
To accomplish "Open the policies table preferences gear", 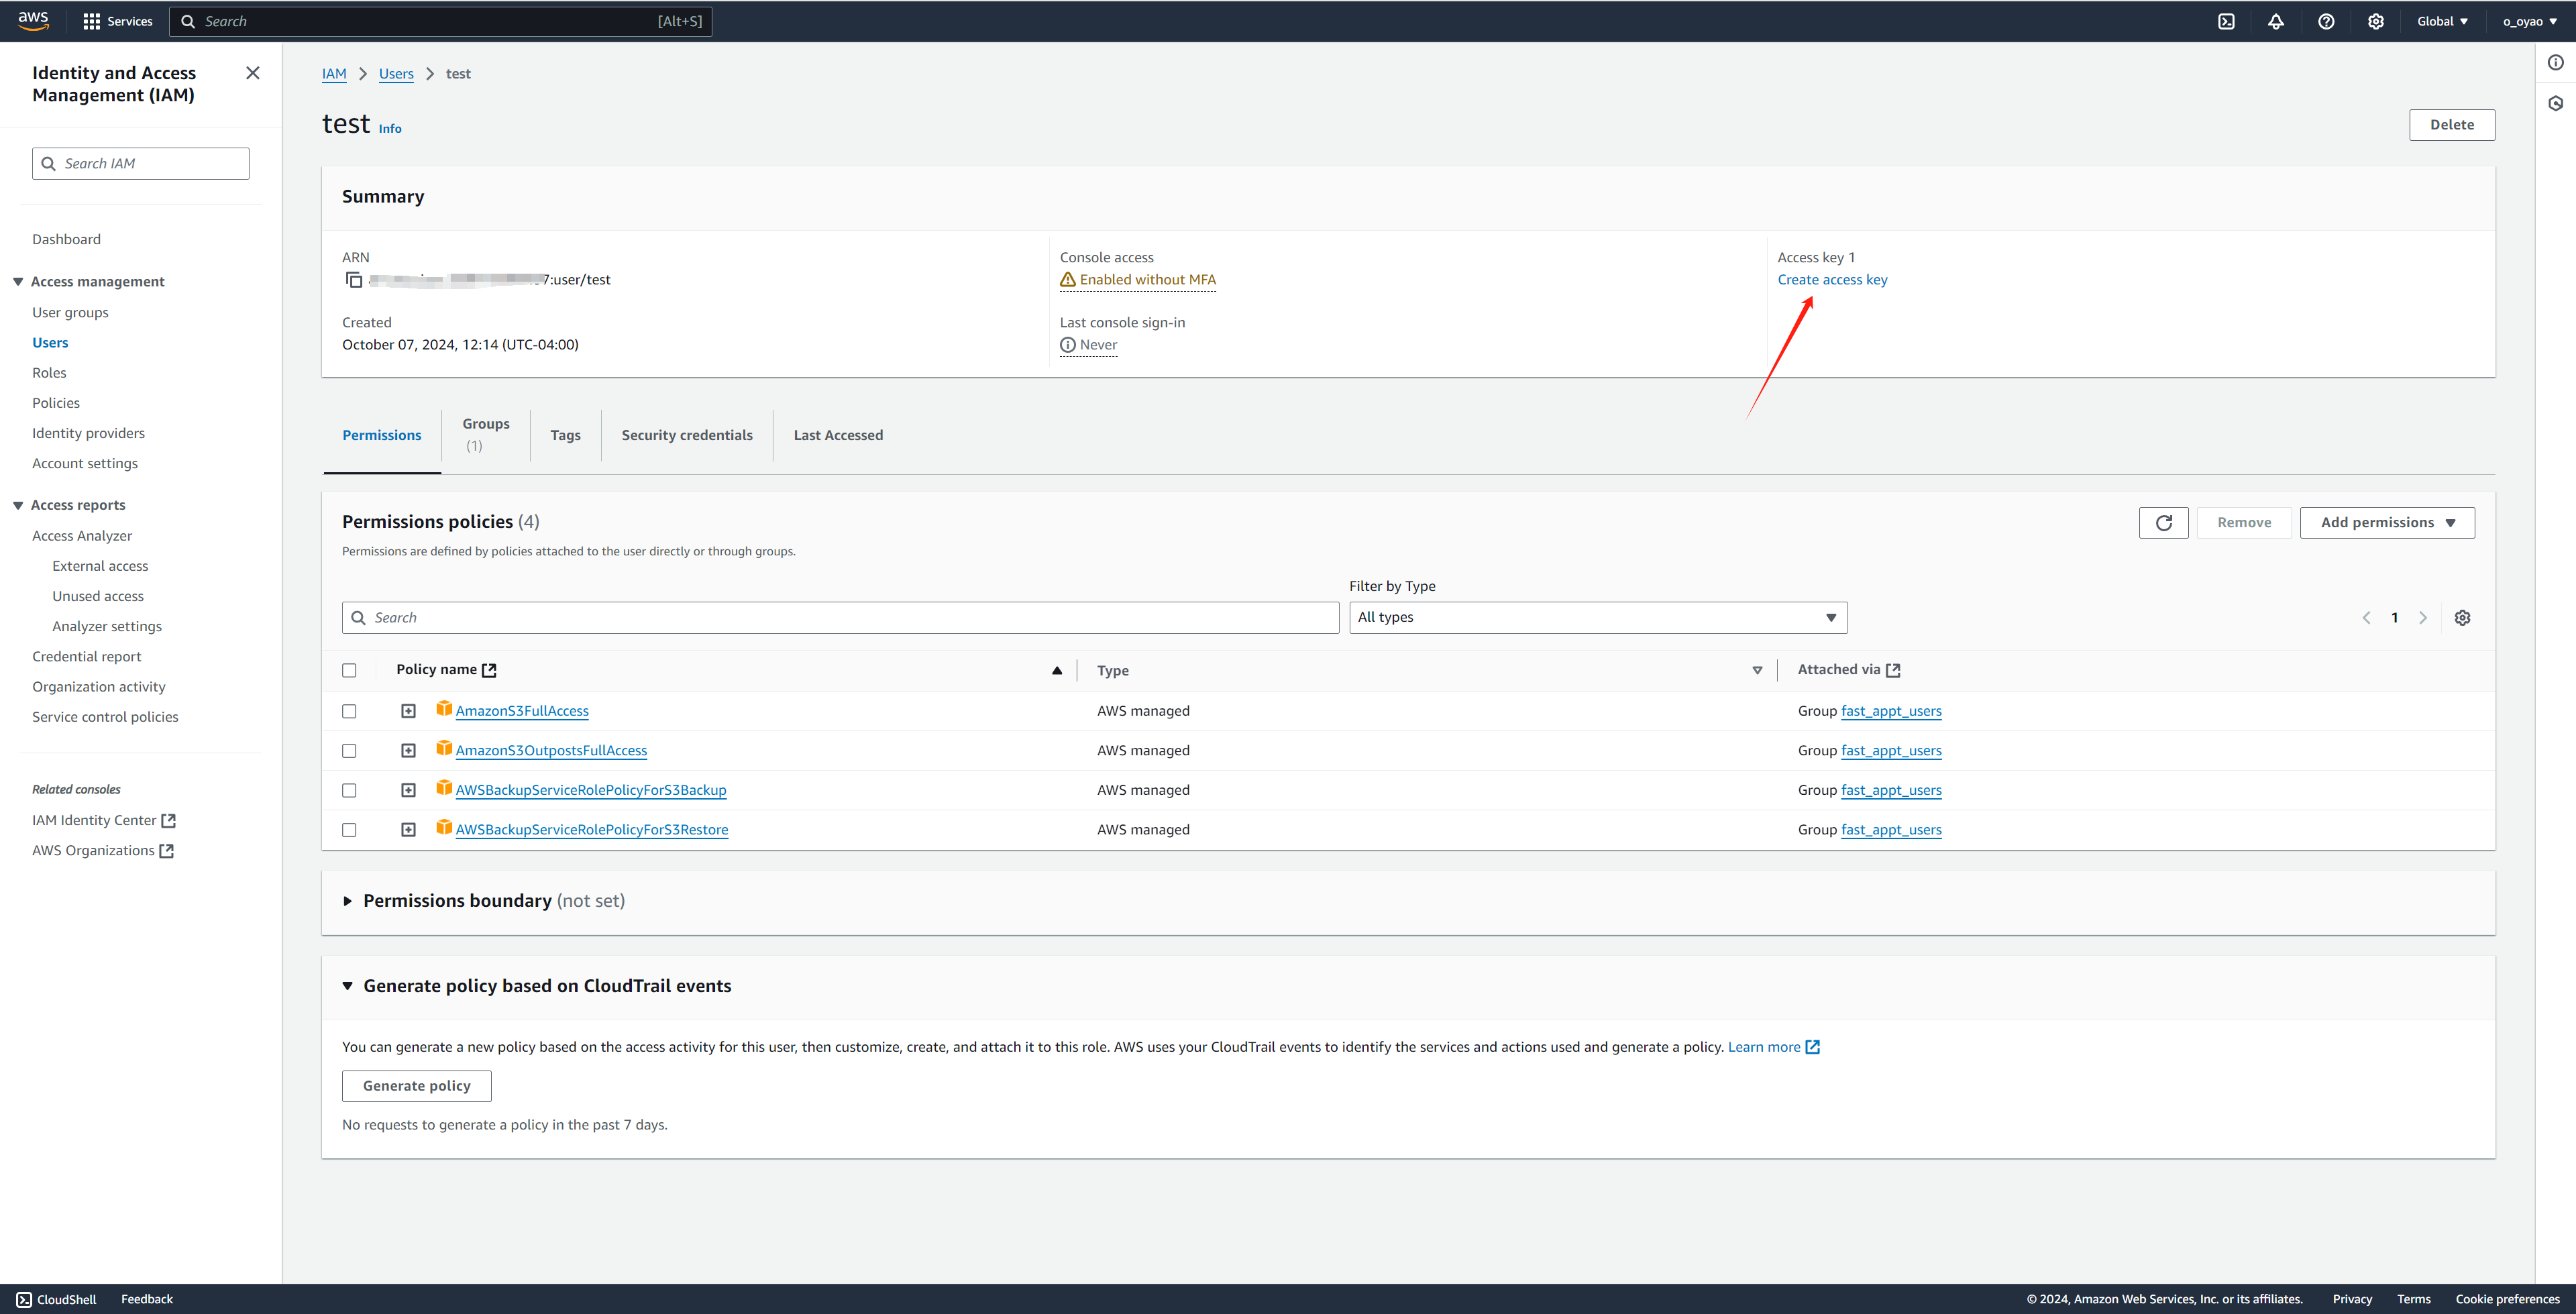I will click(x=2462, y=618).
